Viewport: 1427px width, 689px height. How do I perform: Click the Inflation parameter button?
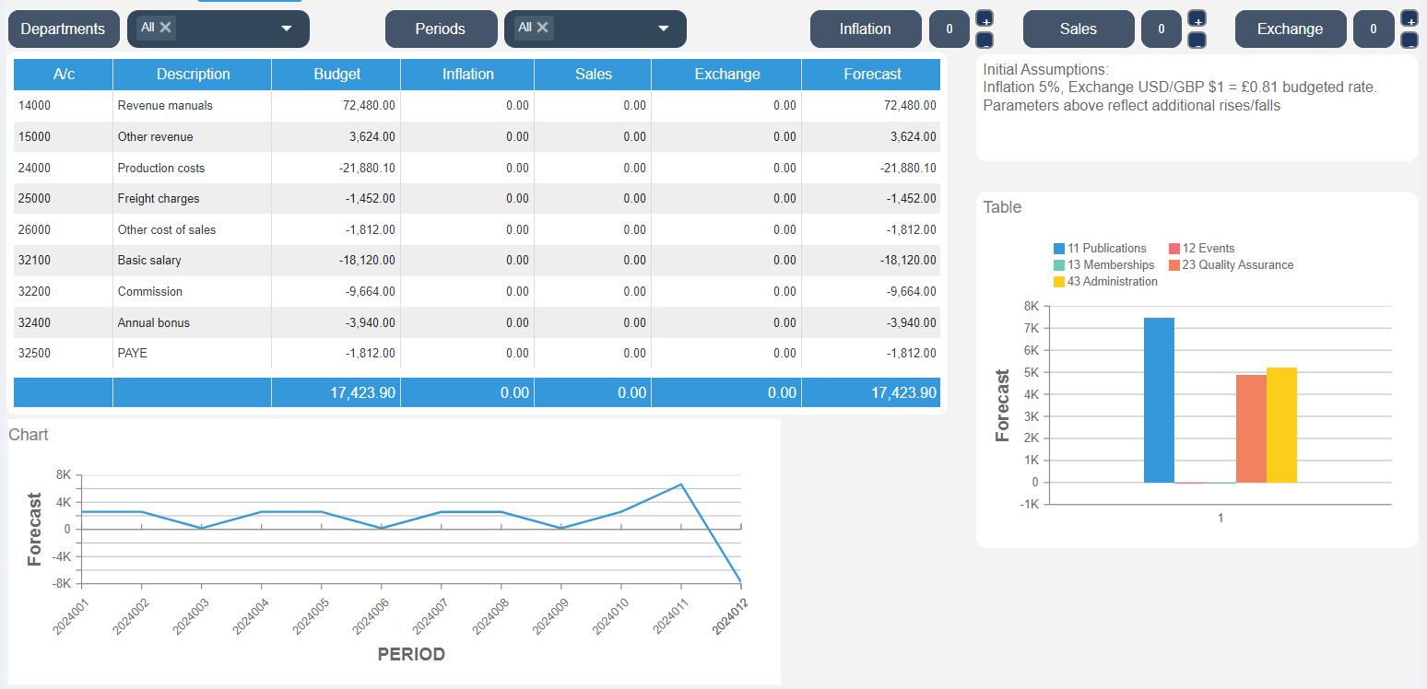pyautogui.click(x=866, y=29)
